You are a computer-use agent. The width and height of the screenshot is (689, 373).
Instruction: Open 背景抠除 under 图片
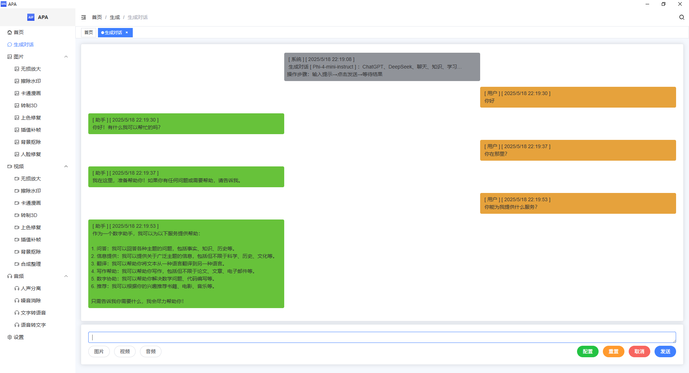pyautogui.click(x=38, y=142)
